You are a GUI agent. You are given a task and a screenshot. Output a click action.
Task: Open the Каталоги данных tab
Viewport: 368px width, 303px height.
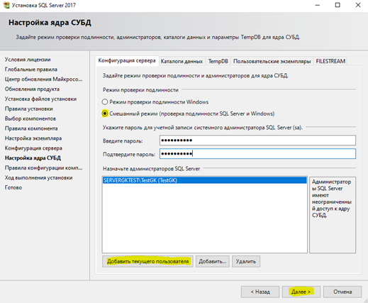(182, 61)
